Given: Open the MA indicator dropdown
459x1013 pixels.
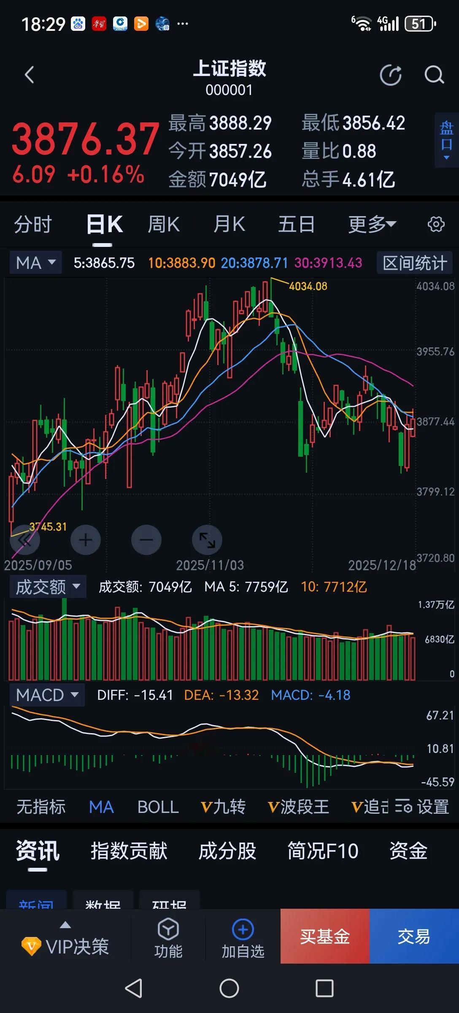Looking at the screenshot, I should [36, 263].
